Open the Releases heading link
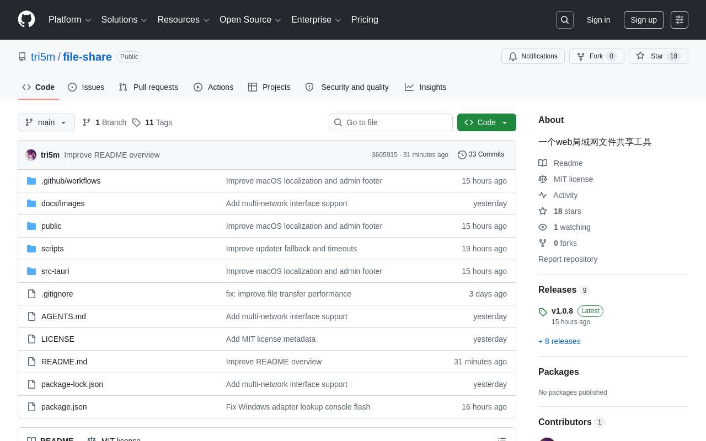The width and height of the screenshot is (706, 441). [557, 290]
